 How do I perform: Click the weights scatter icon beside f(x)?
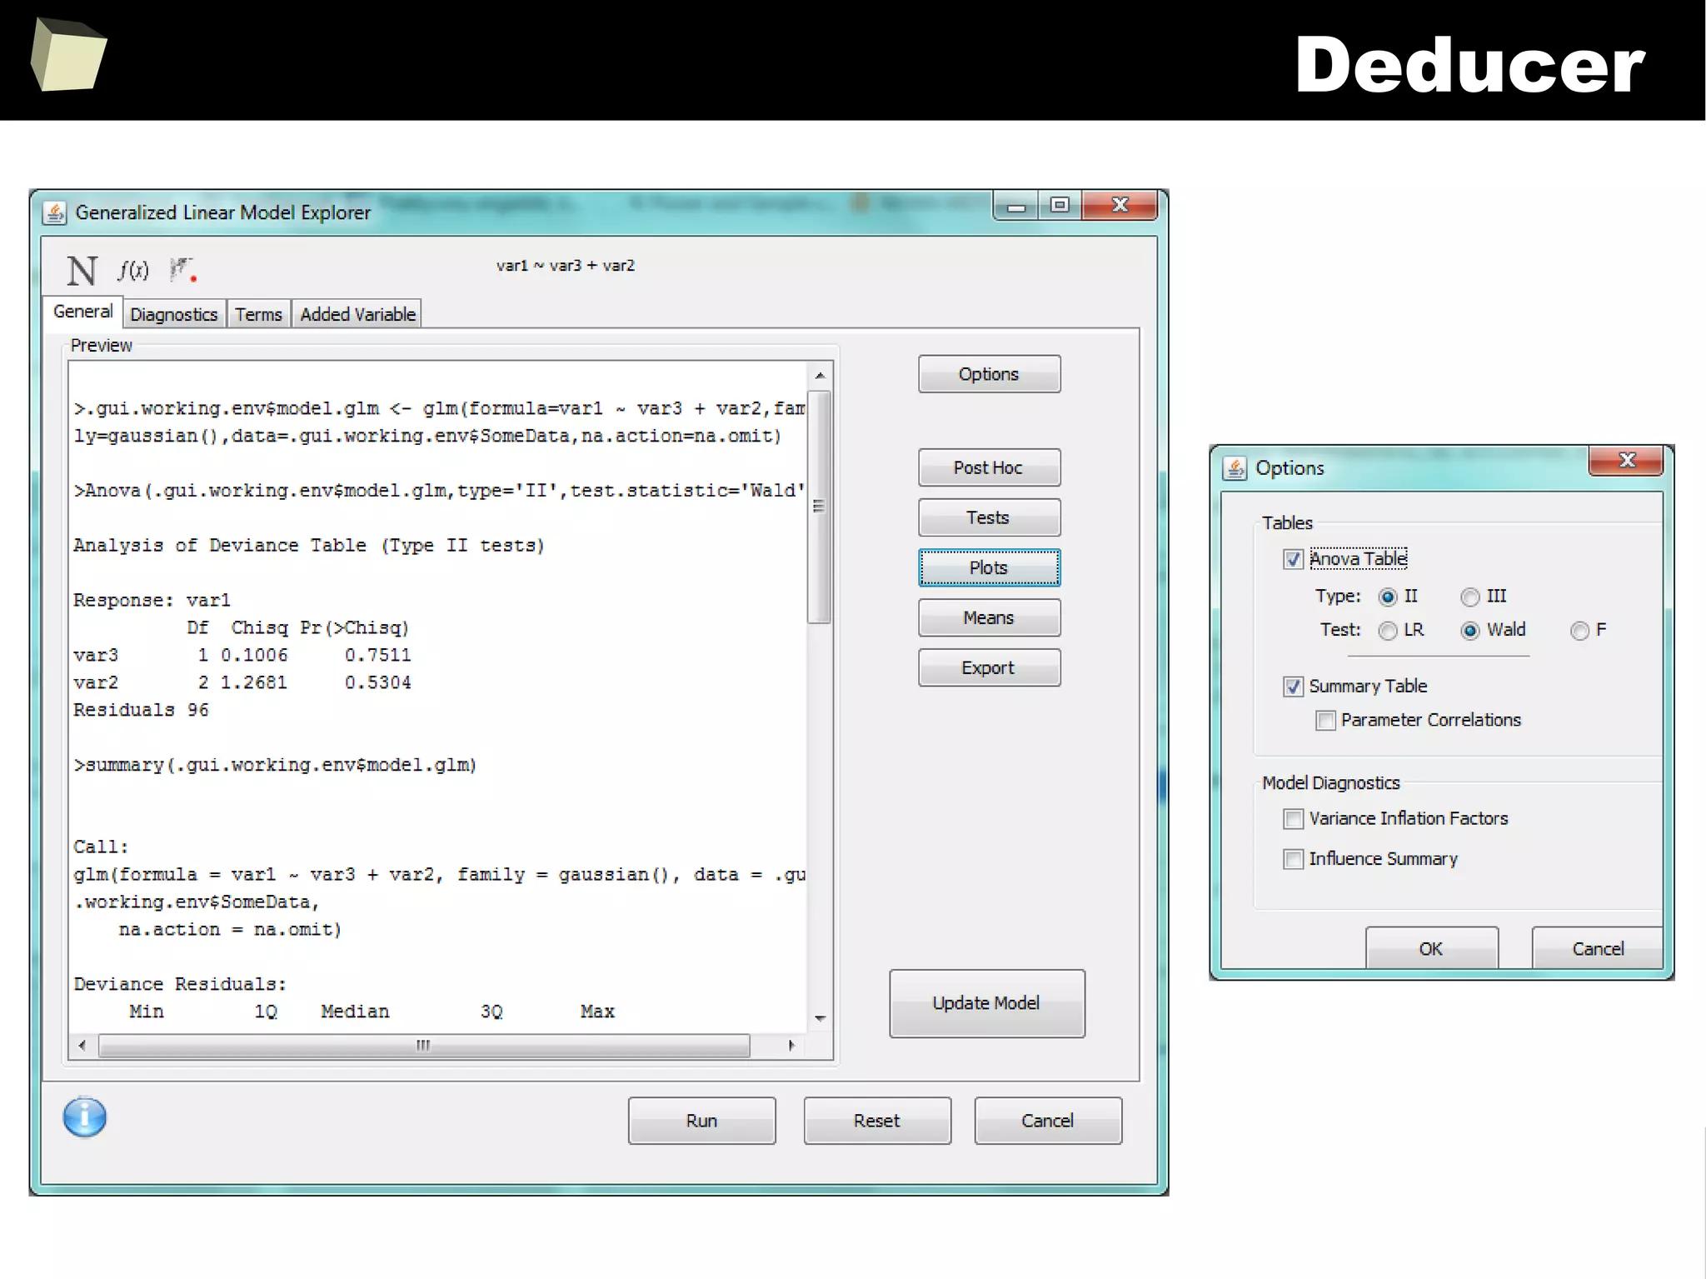click(182, 269)
